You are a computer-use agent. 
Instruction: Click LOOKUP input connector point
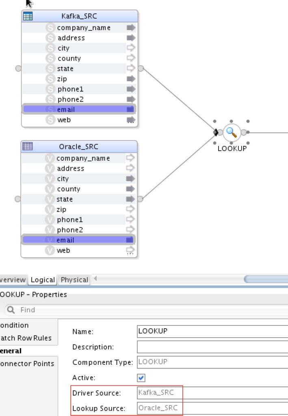point(220,132)
